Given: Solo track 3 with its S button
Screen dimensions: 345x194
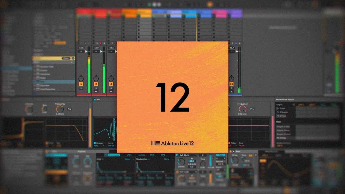Looking at the screenshot, I should click(111, 88).
